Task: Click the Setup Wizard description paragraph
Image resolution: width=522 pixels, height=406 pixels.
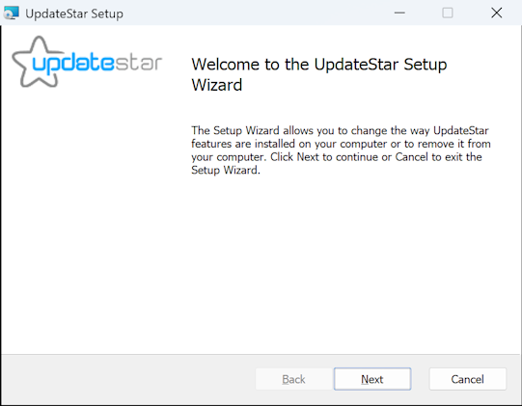Action: [341, 150]
